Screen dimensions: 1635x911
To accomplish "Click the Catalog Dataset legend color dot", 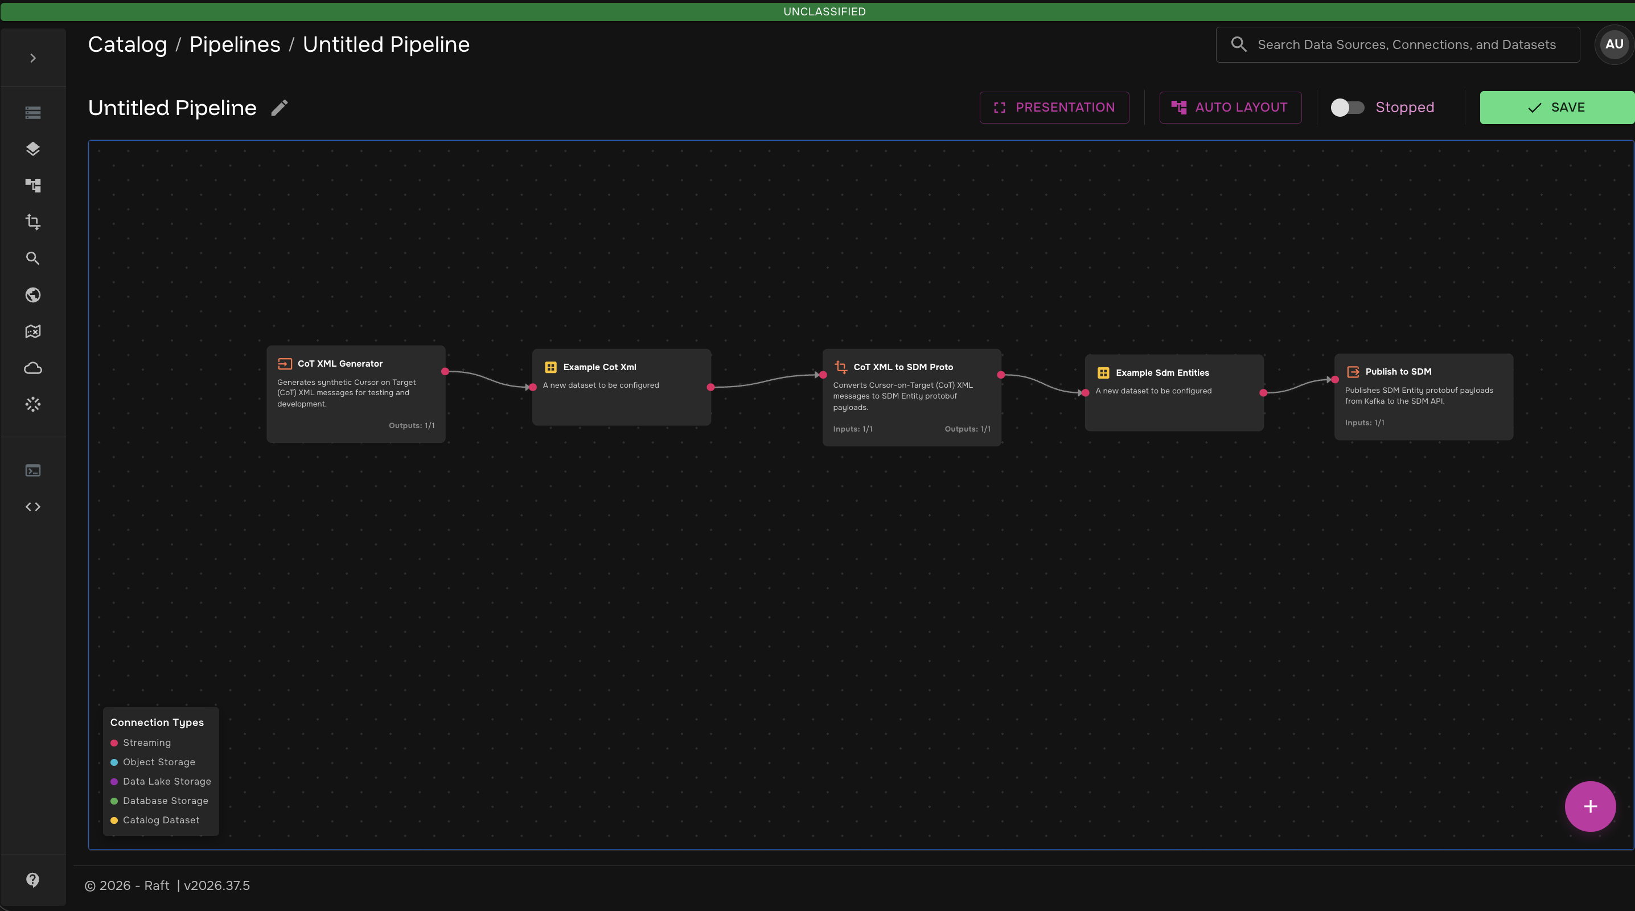I will tap(114, 820).
